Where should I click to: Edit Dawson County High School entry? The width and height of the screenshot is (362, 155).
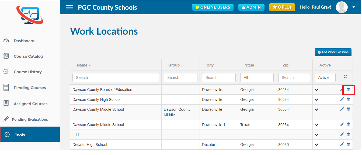pos(342,99)
